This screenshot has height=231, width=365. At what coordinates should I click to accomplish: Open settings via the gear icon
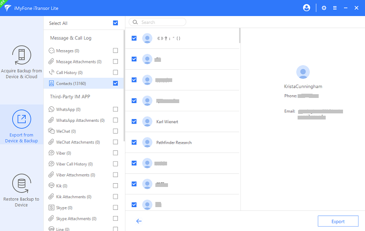click(x=324, y=8)
